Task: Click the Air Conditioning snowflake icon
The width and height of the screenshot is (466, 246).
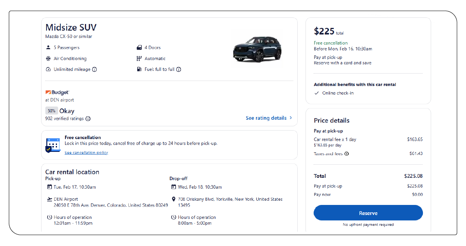Action: pos(48,59)
